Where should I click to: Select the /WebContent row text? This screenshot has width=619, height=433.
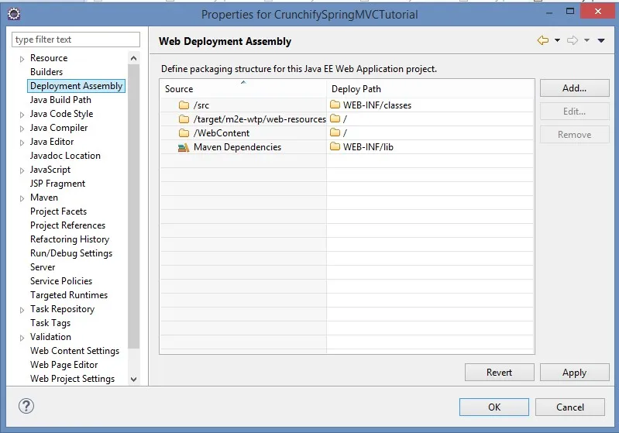(x=222, y=133)
